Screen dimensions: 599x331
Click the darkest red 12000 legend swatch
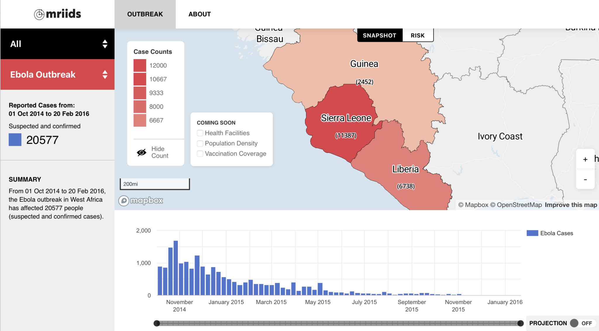[140, 65]
